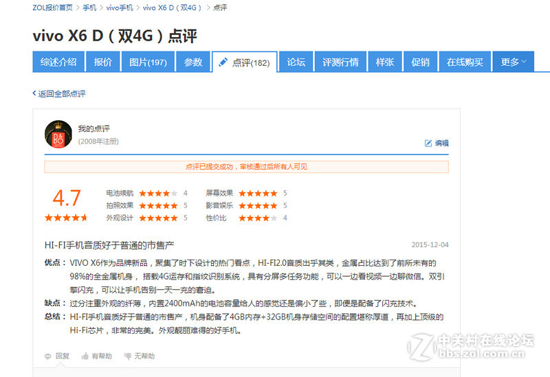Click the edit pencil icon beside 编辑
This screenshot has width=550, height=377.
coord(428,143)
